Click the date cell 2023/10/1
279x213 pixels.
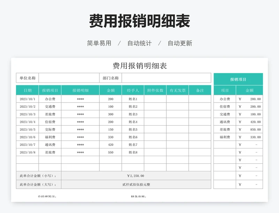tap(28, 99)
